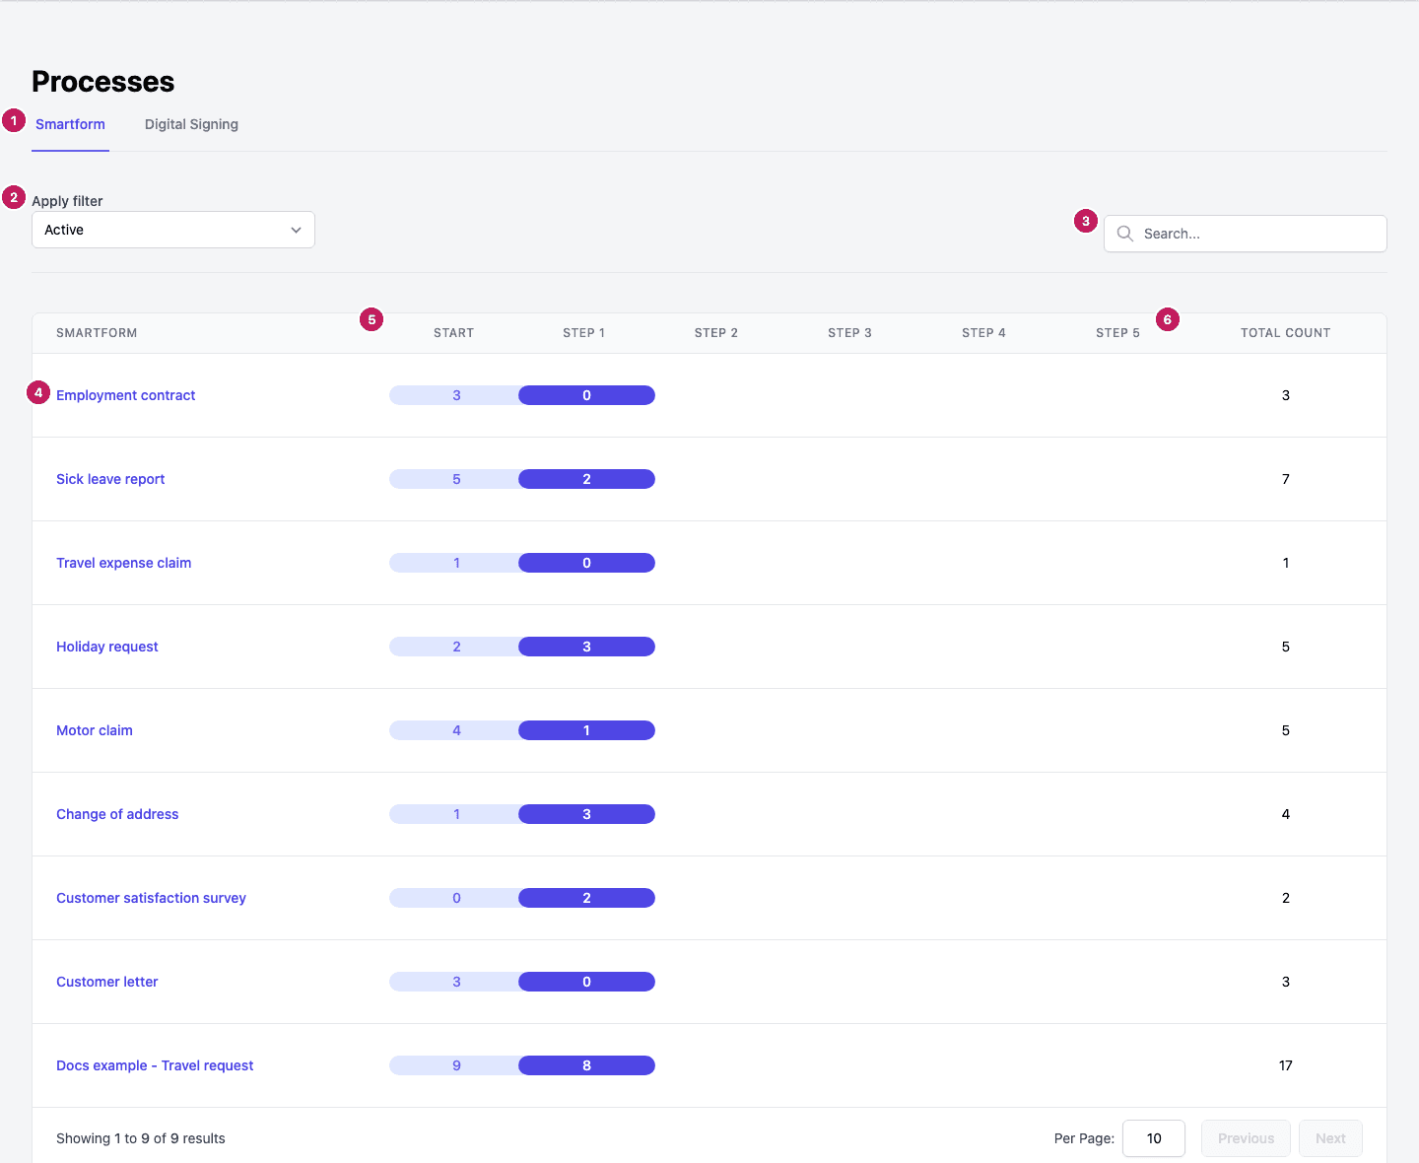Open the Smartform tab
This screenshot has width=1419, height=1163.
pyautogui.click(x=70, y=124)
